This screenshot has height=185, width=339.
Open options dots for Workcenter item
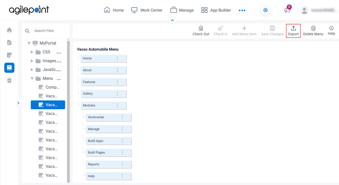[122, 117]
